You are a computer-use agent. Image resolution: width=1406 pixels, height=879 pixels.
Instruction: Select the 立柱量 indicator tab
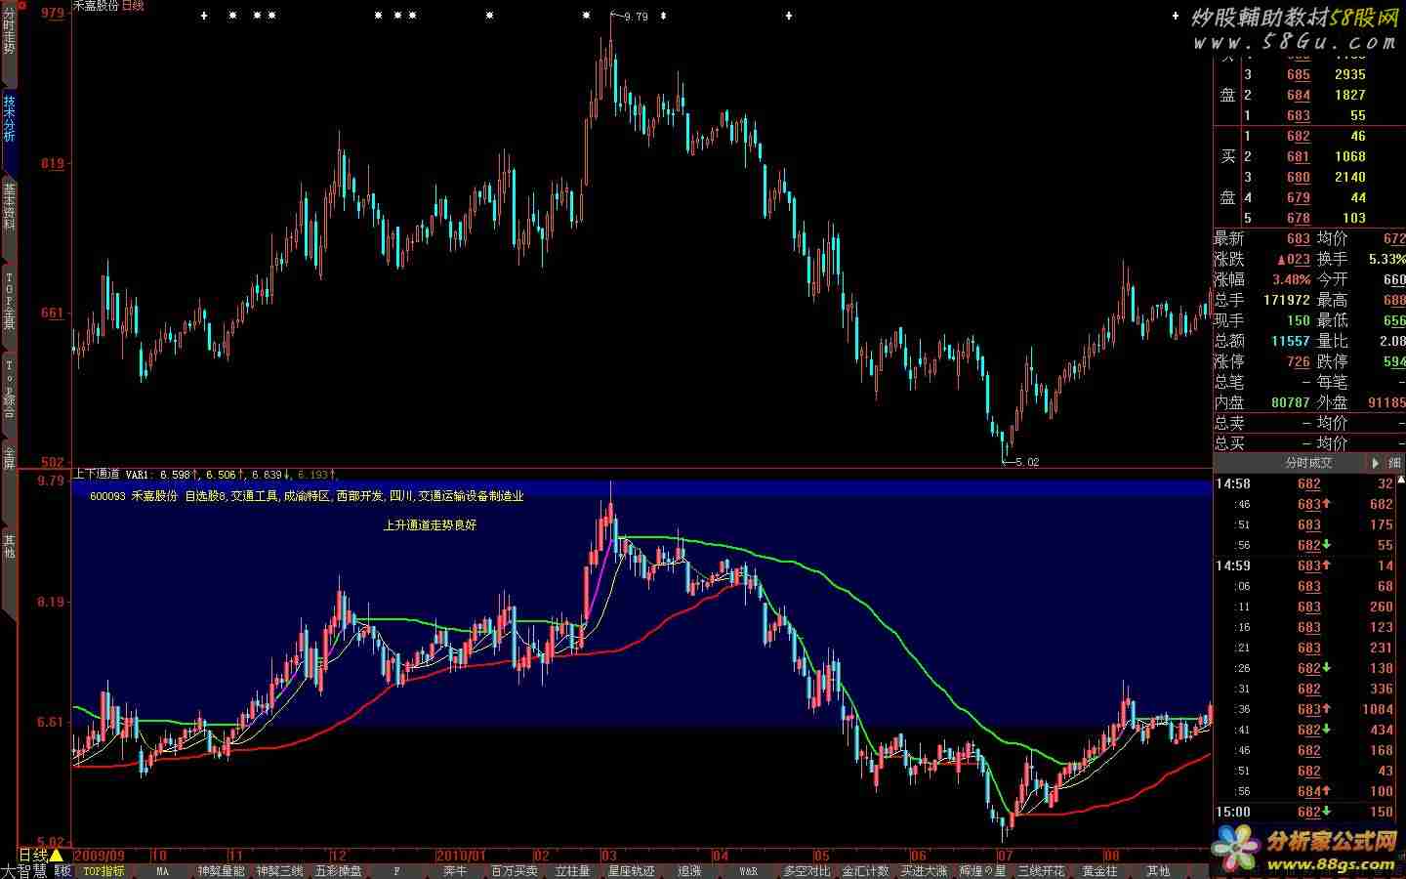tap(572, 871)
